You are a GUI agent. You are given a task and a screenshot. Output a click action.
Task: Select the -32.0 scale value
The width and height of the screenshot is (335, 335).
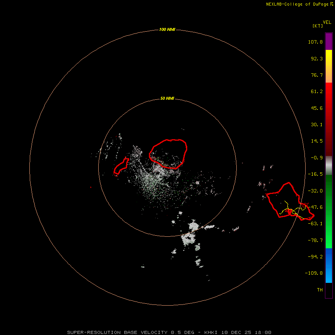315,191
